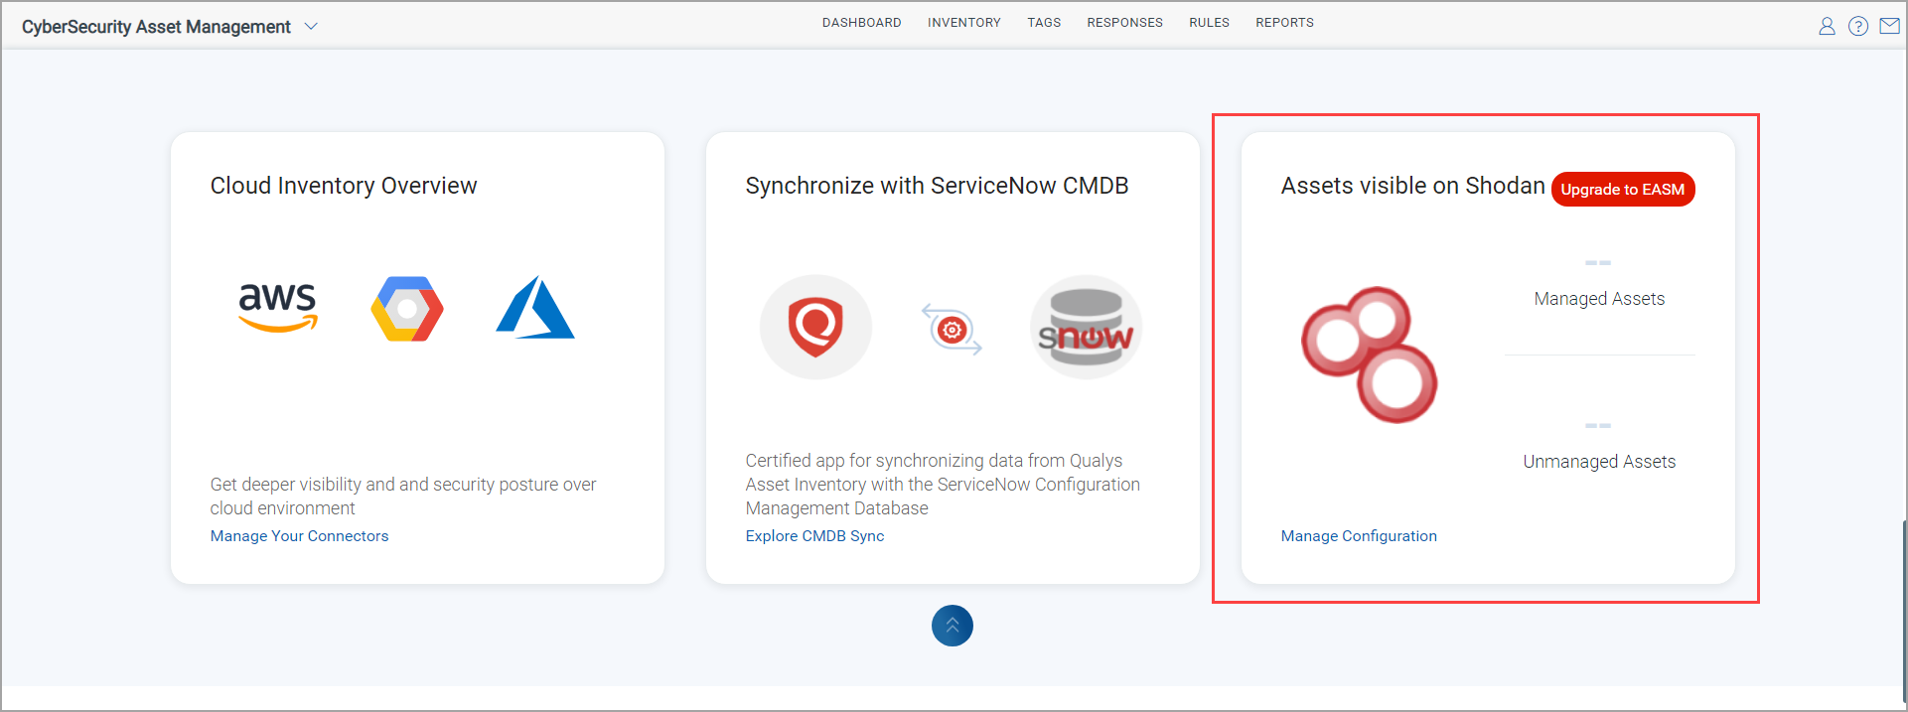Click the AWS logo
The height and width of the screenshot is (712, 1908).
278,307
